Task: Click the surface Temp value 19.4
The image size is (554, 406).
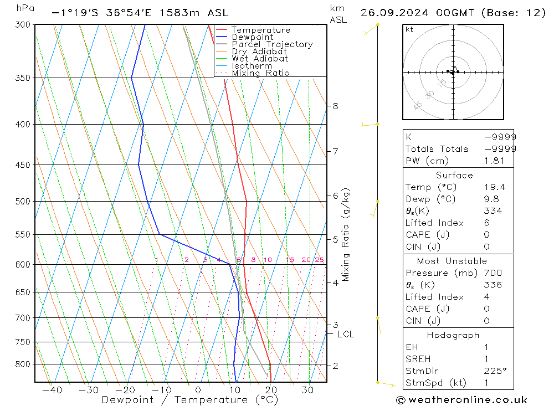Action: pyautogui.click(x=495, y=187)
